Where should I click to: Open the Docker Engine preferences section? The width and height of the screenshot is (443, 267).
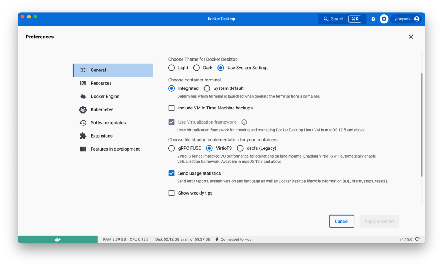[x=113, y=97]
